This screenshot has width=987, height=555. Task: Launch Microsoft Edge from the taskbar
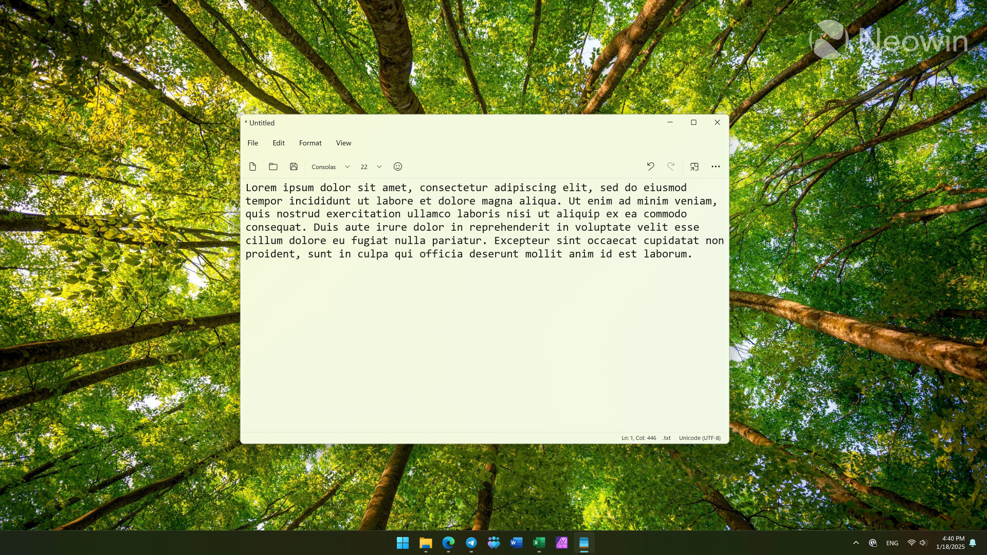tap(448, 543)
